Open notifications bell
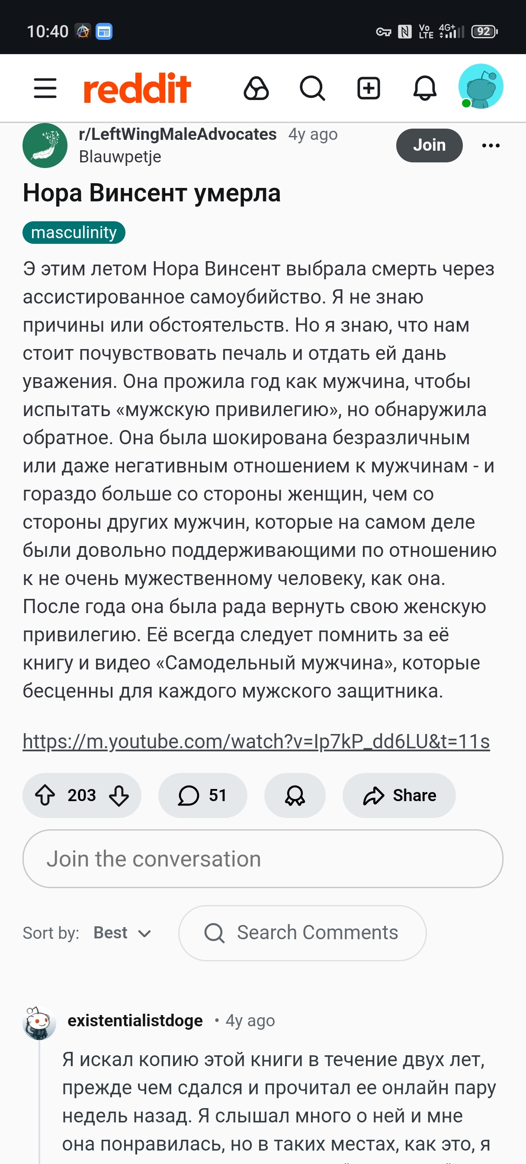Screen dimensions: 526x1164 [425, 88]
